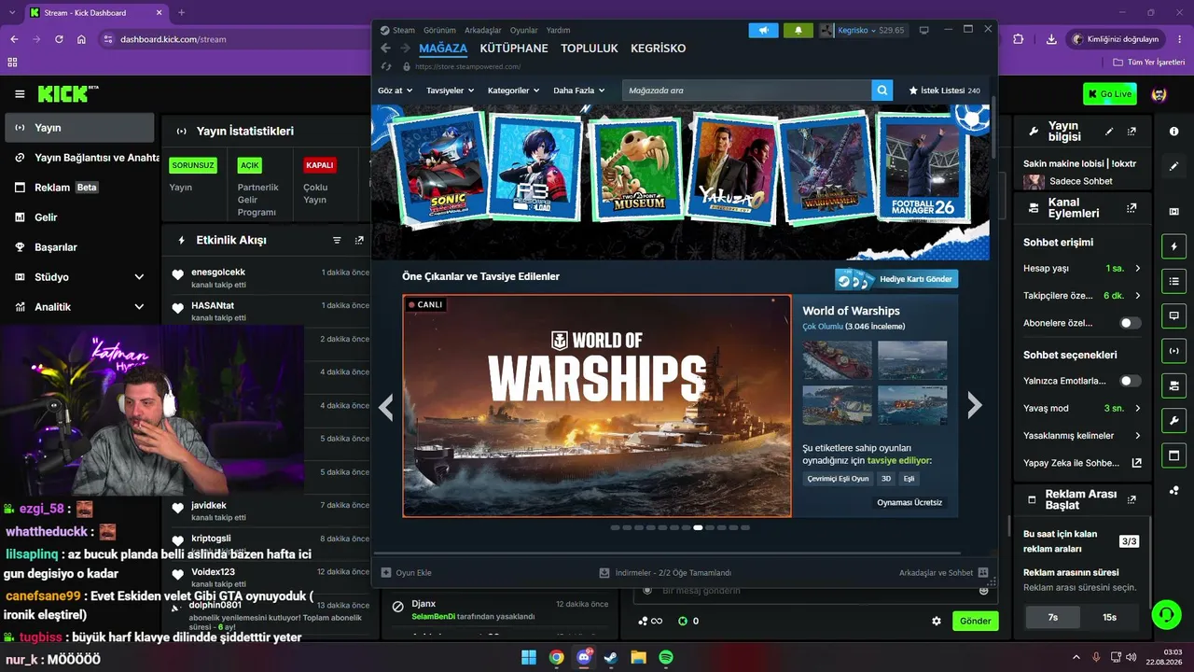This screenshot has width=1194, height=672.
Task: Open Arkadaşlar ve Sohbet in Steam footer
Action: point(943,573)
